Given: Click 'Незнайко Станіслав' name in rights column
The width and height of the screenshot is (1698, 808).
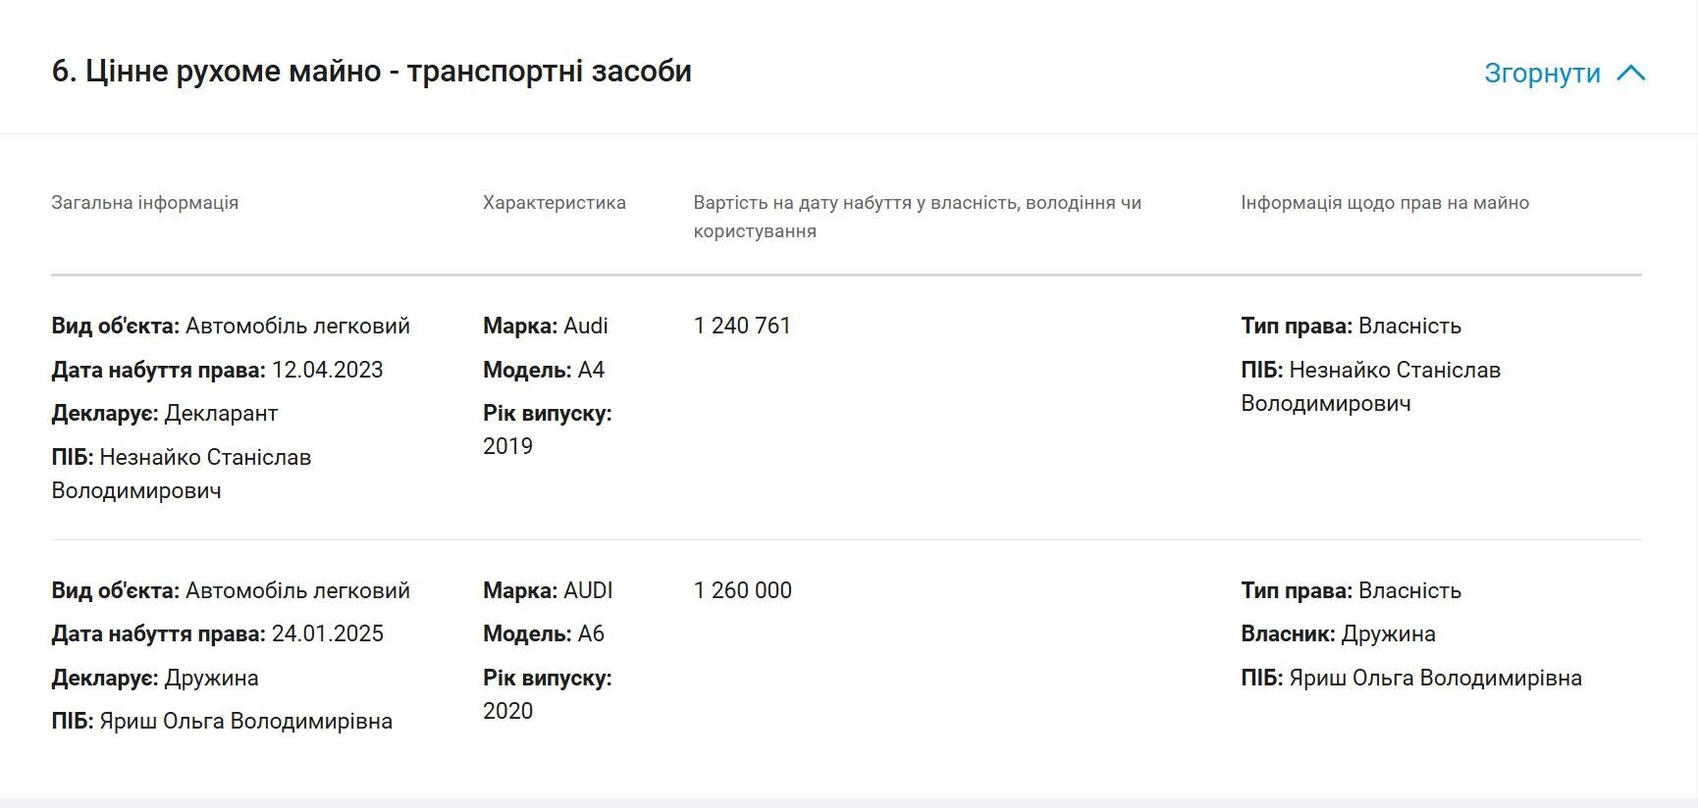Looking at the screenshot, I should [x=1395, y=370].
